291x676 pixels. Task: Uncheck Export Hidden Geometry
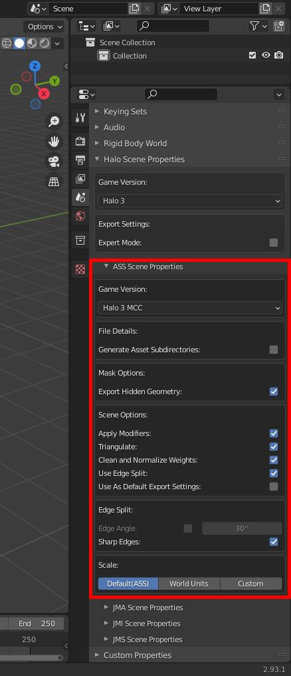click(x=274, y=392)
